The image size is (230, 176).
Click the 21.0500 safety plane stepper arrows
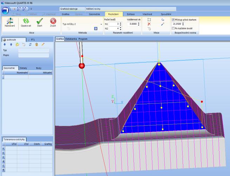point(183,24)
